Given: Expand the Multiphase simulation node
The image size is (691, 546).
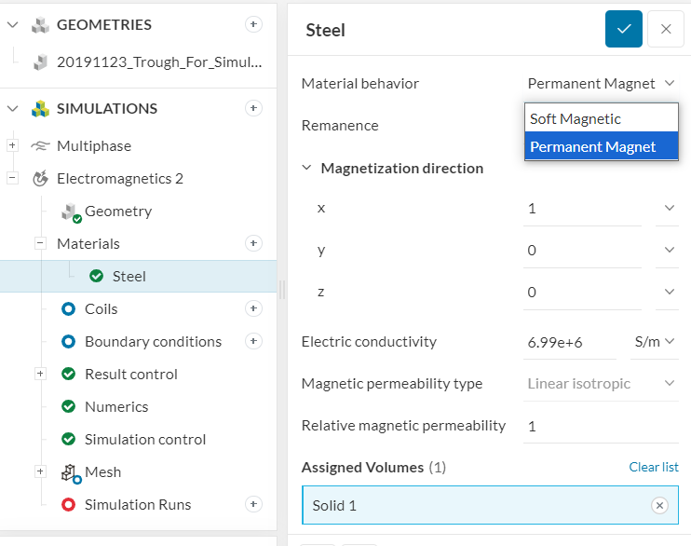Looking at the screenshot, I should coord(13,145).
